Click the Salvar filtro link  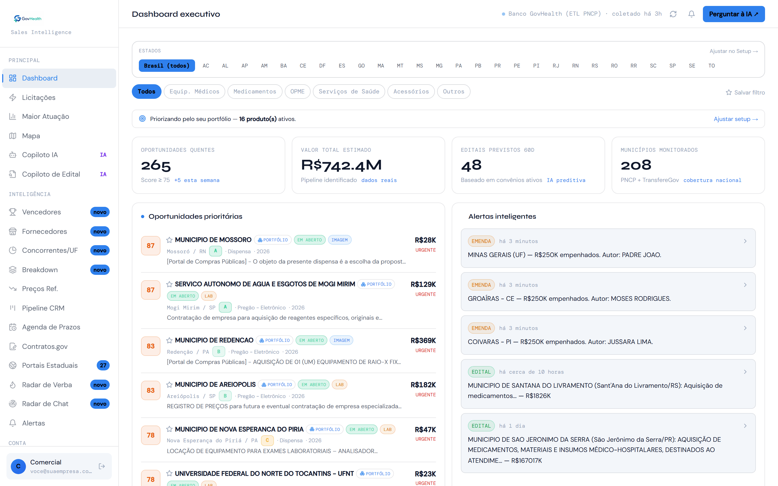pos(745,93)
